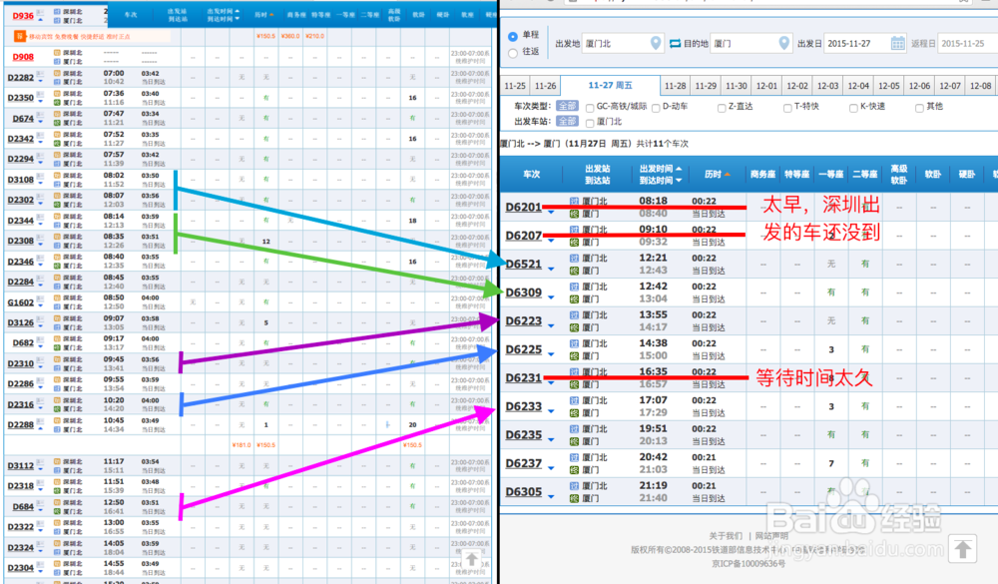The height and width of the screenshot is (584, 998).
Task: Check the 厦门北 departure station checkbox
Action: pyautogui.click(x=590, y=122)
